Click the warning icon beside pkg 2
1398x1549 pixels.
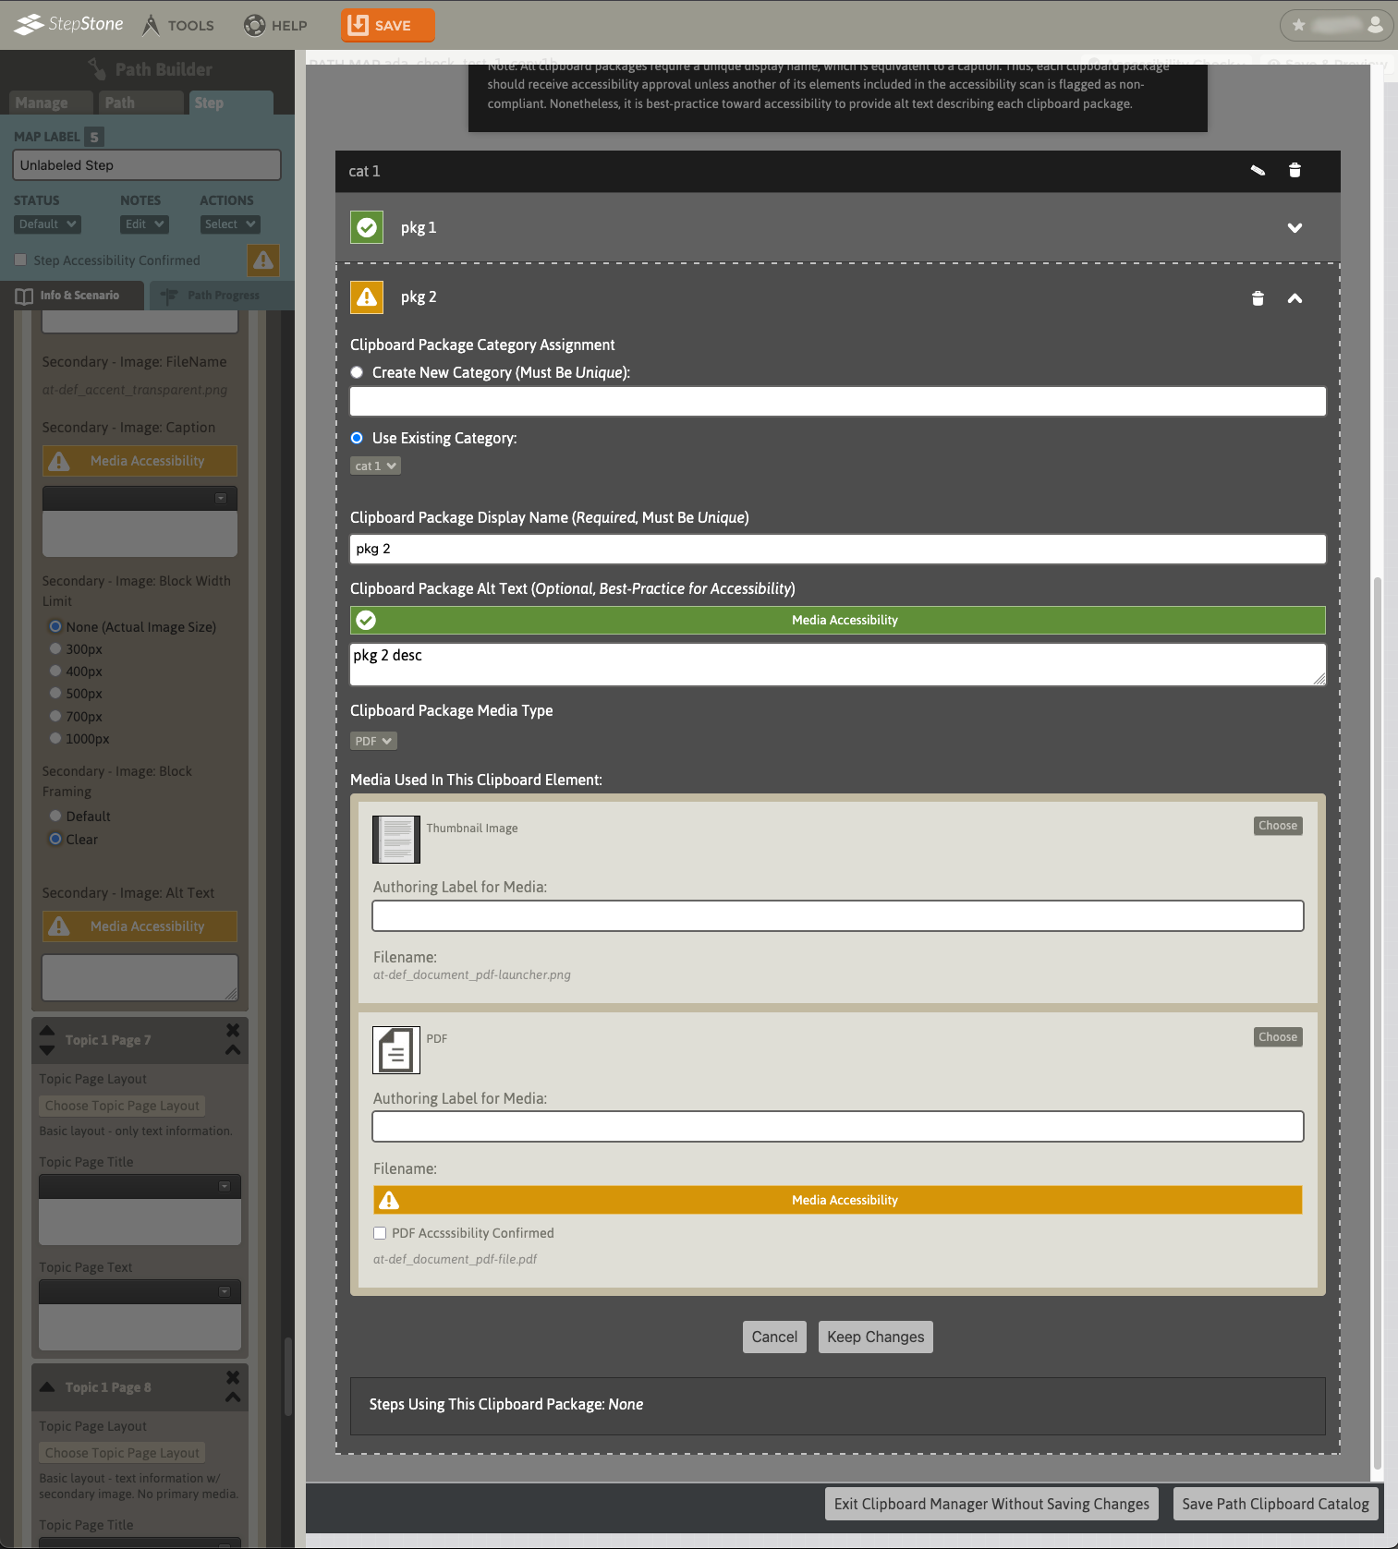click(367, 296)
